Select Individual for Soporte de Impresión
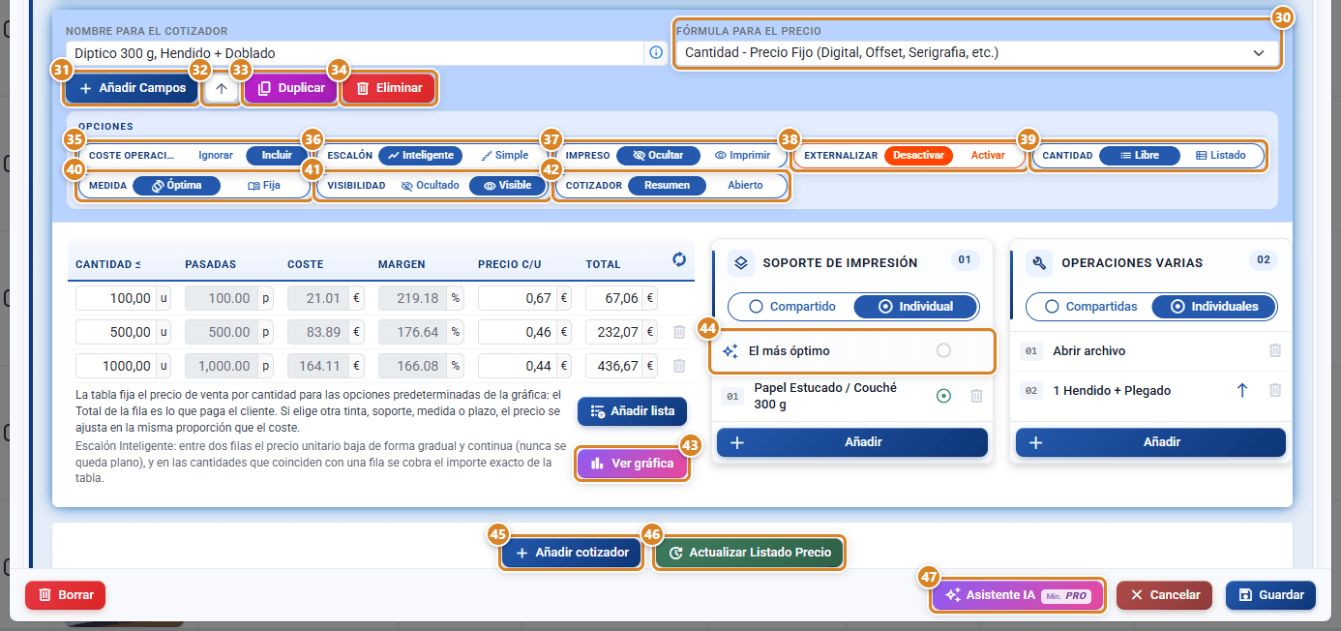1341x631 pixels. coord(915,306)
